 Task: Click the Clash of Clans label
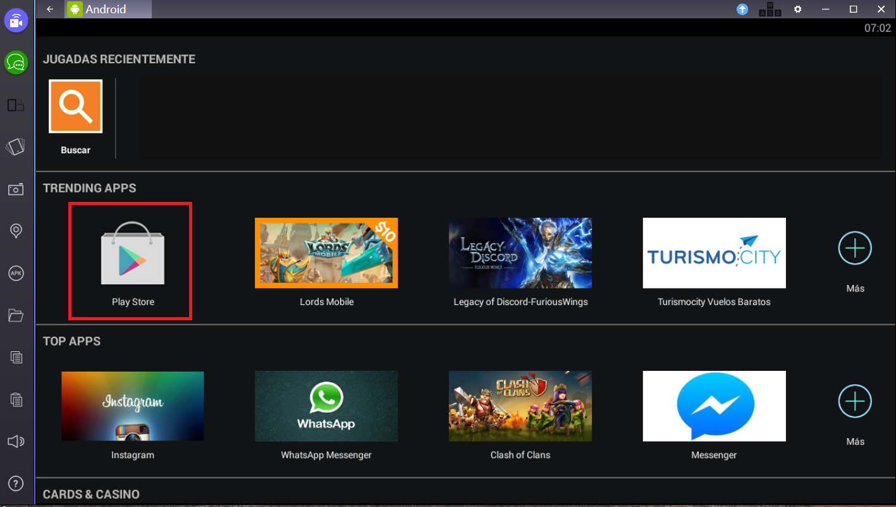[x=520, y=455]
